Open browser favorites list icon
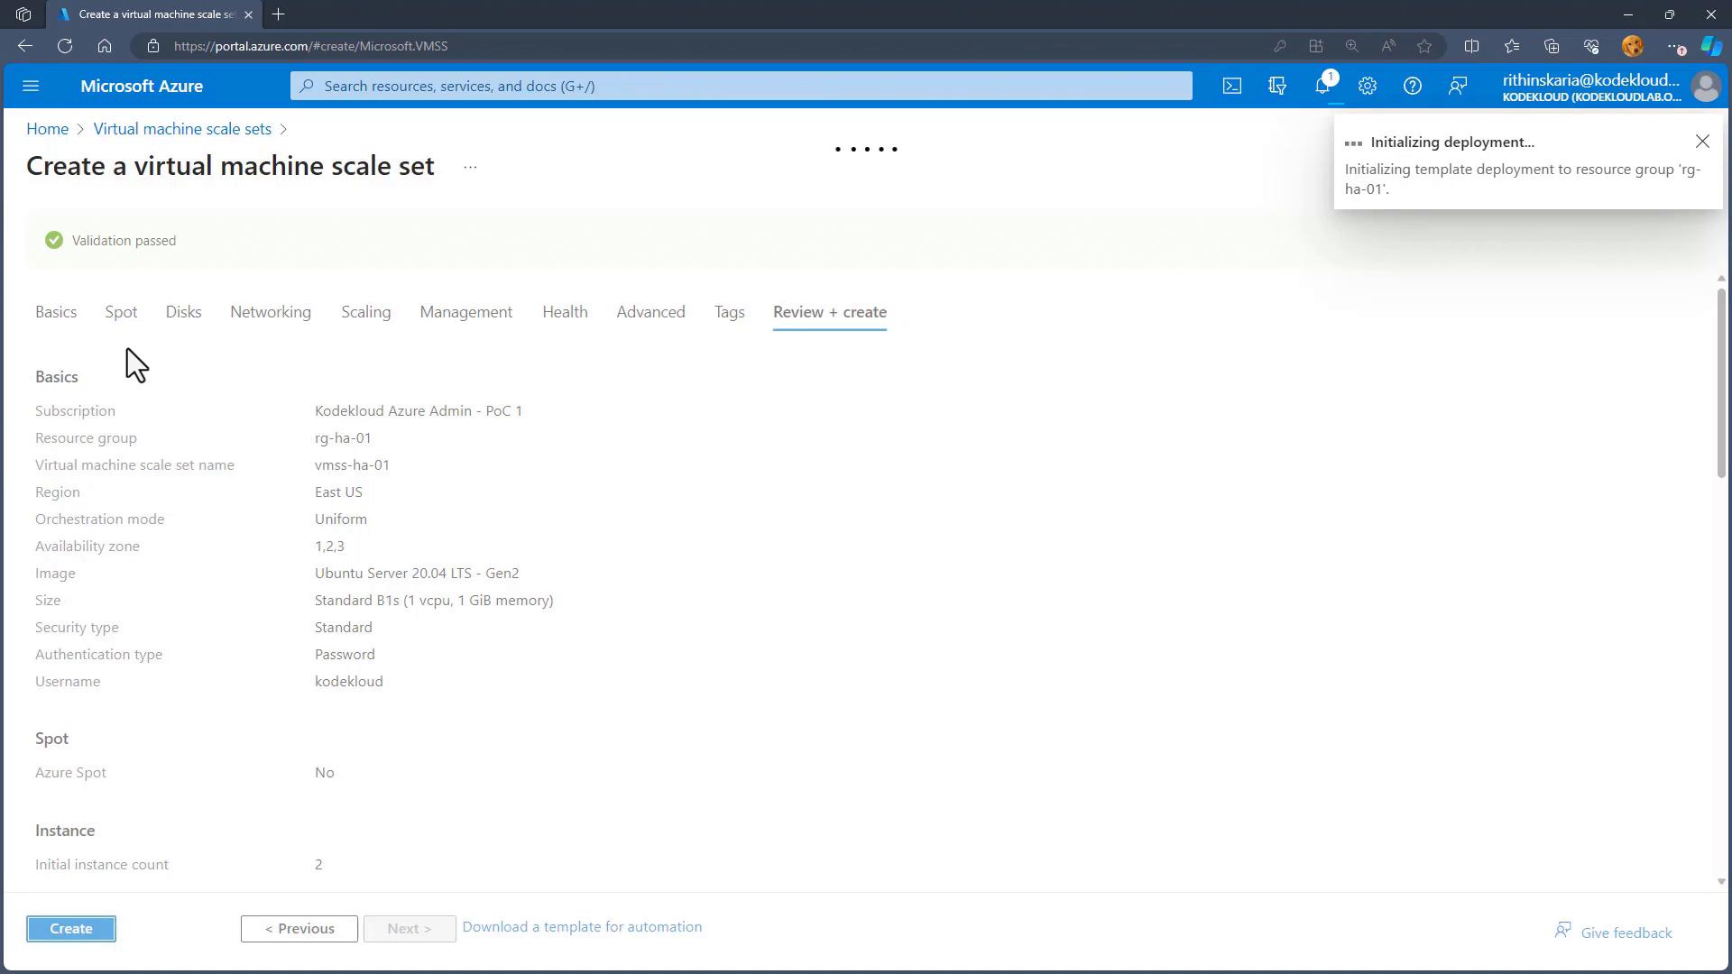This screenshot has width=1732, height=974. click(1512, 46)
